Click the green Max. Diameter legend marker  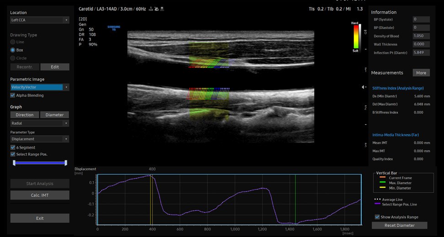click(382, 183)
